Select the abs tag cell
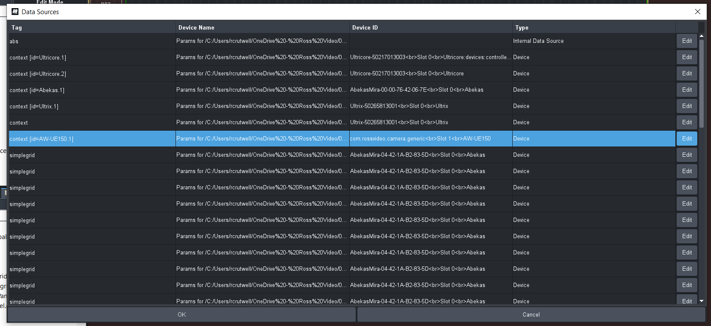Image resolution: width=711 pixels, height=326 pixels. (x=92, y=41)
